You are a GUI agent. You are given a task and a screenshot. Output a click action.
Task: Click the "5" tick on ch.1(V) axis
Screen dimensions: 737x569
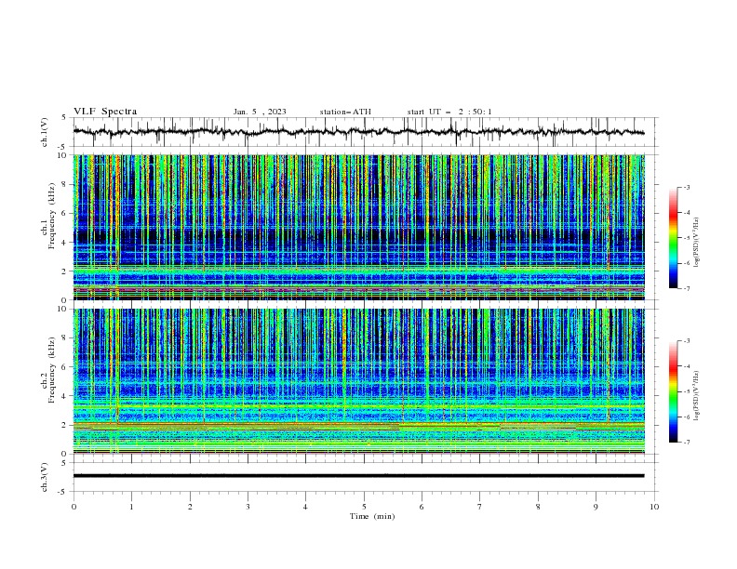(65, 118)
